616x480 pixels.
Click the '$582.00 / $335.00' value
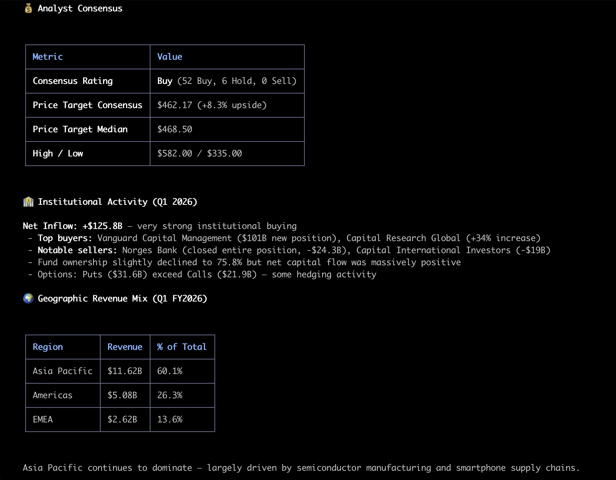[200, 154]
